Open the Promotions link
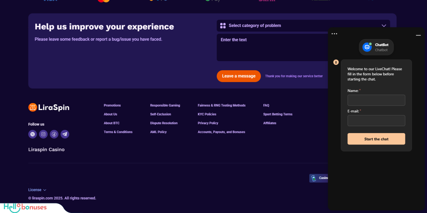Screen dimensions: 427x213 tap(112, 105)
